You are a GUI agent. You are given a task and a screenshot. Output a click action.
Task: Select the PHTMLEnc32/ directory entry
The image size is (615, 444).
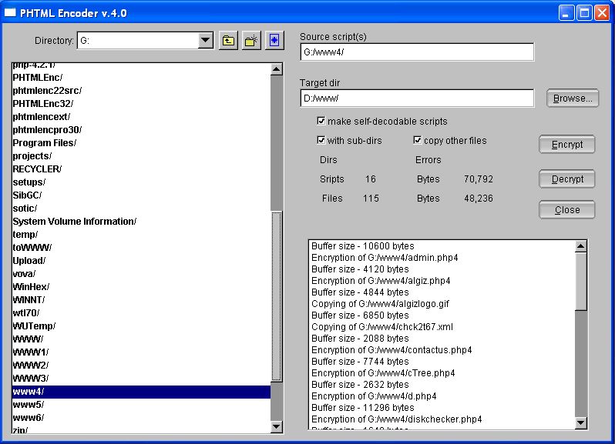click(x=42, y=104)
